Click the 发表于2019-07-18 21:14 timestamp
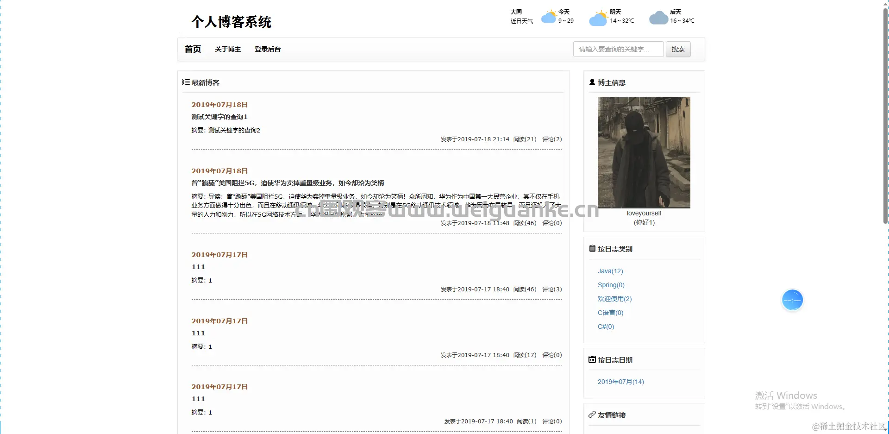Viewport: 889px width, 434px height. [x=475, y=139]
